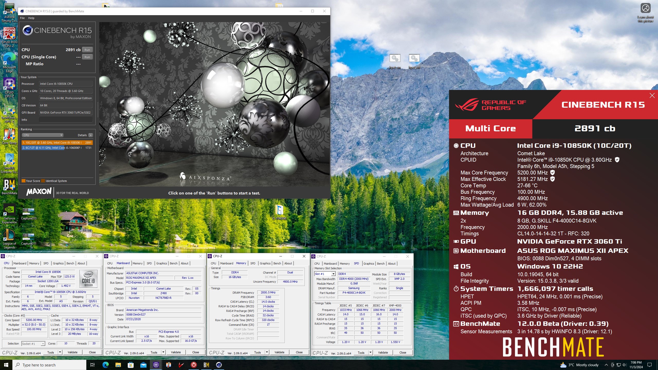Image resolution: width=658 pixels, height=370 pixels.
Task: Click Validate in Memory CPU-Z window
Action: [279, 352]
